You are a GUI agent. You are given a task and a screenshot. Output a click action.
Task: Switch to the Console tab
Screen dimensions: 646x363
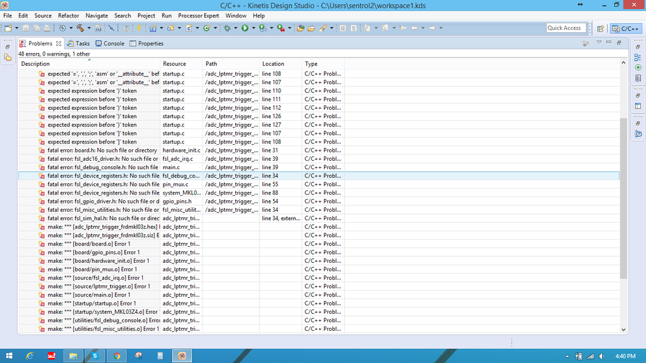[x=110, y=44]
